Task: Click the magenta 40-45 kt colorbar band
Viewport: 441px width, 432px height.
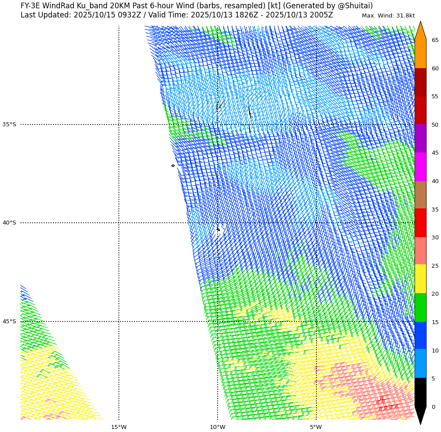Action: pos(420,167)
